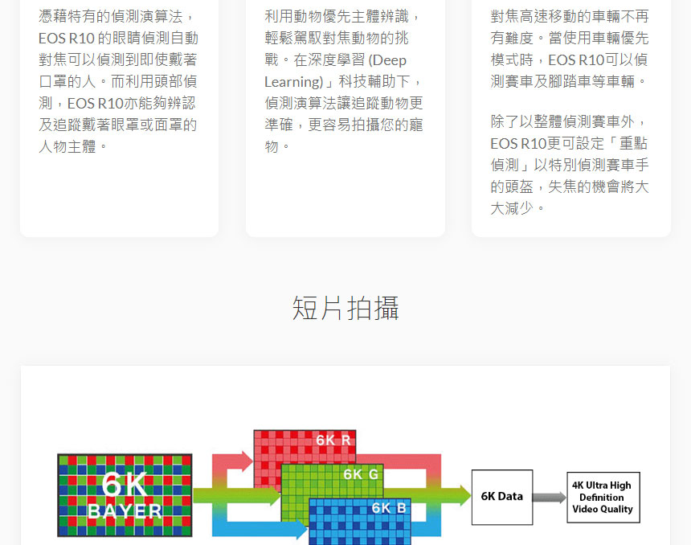
Task: Click the 6K Data box
Action: pyautogui.click(x=502, y=497)
